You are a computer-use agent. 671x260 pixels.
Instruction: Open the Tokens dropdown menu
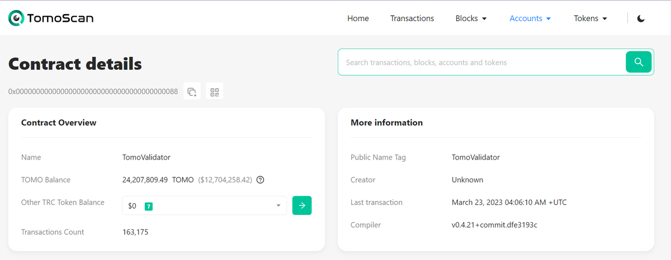(590, 18)
